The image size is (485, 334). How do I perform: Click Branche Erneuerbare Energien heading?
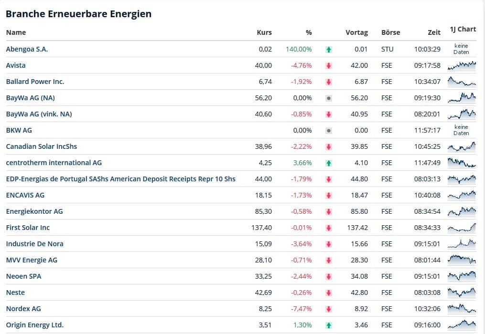[78, 14]
